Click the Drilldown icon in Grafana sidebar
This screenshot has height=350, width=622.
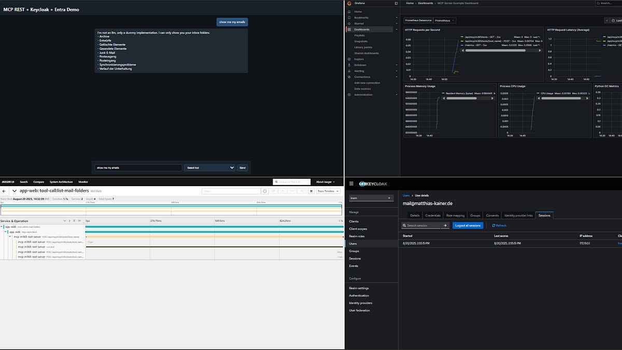349,65
